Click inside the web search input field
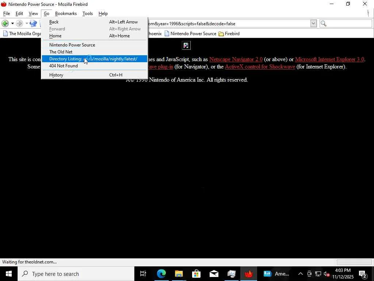Image resolution: width=374 pixels, height=281 pixels. point(349,23)
